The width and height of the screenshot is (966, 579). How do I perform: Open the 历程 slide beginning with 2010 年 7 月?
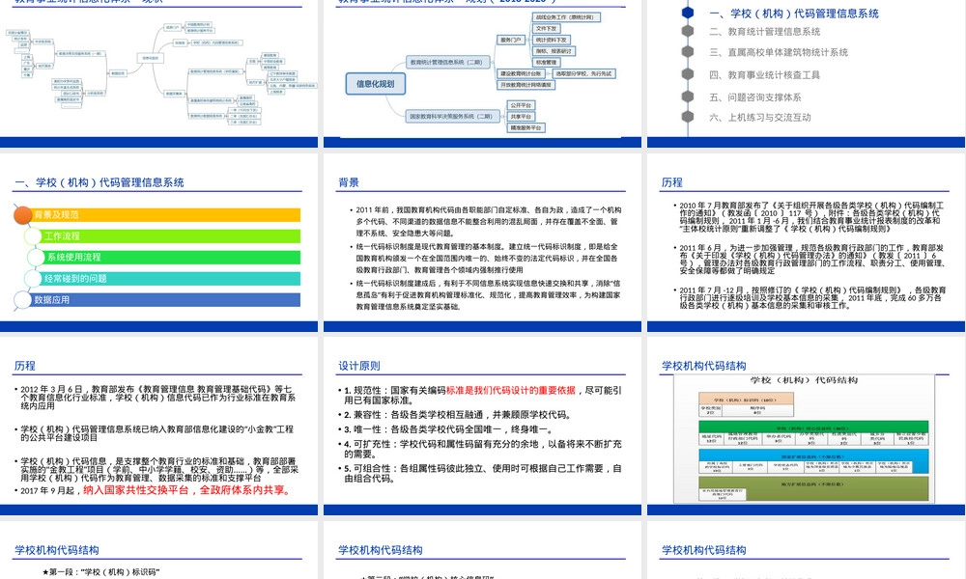pyautogui.click(x=806, y=242)
